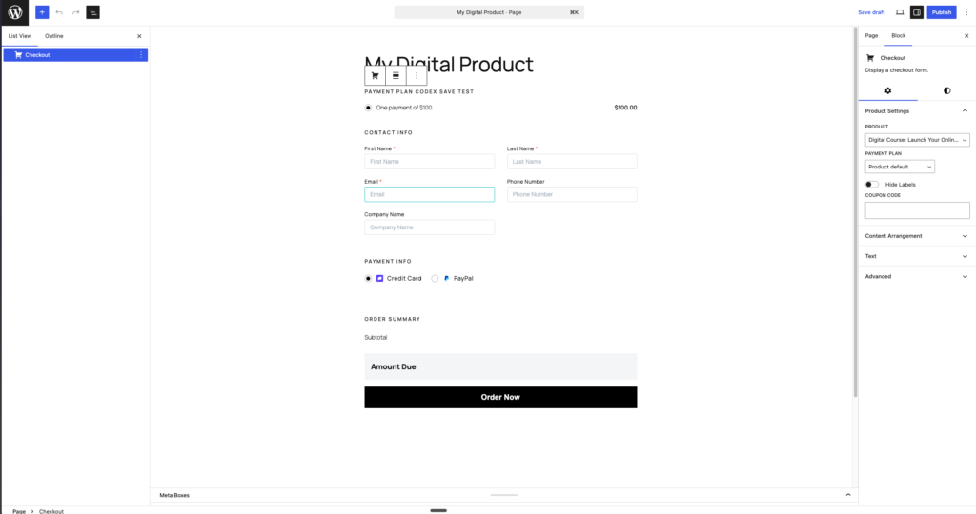Switch to the Page tab in sidebar
This screenshot has height=514, width=976.
(x=871, y=35)
